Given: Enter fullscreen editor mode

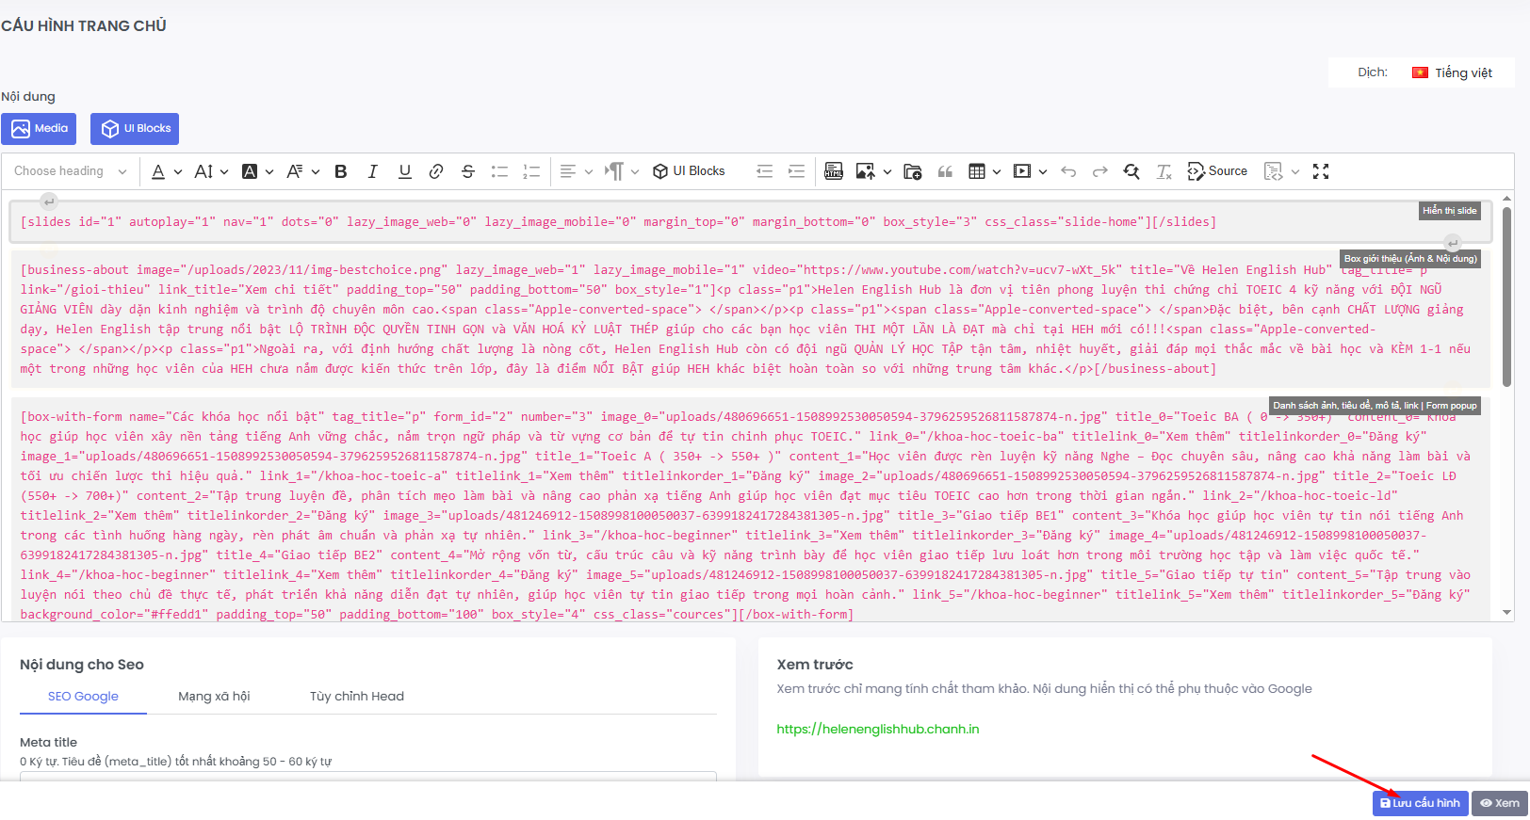Looking at the screenshot, I should coord(1321,171).
